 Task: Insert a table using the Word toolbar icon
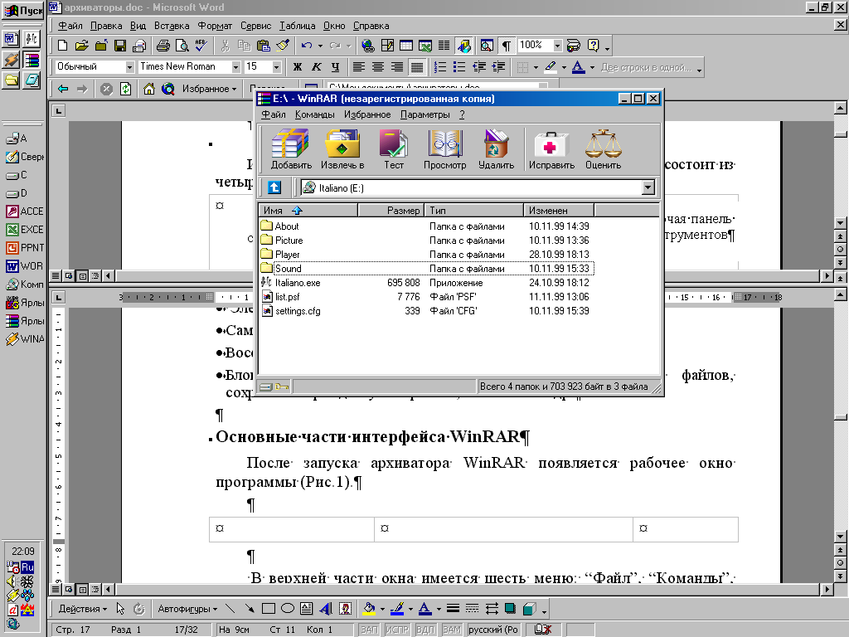pos(406,46)
